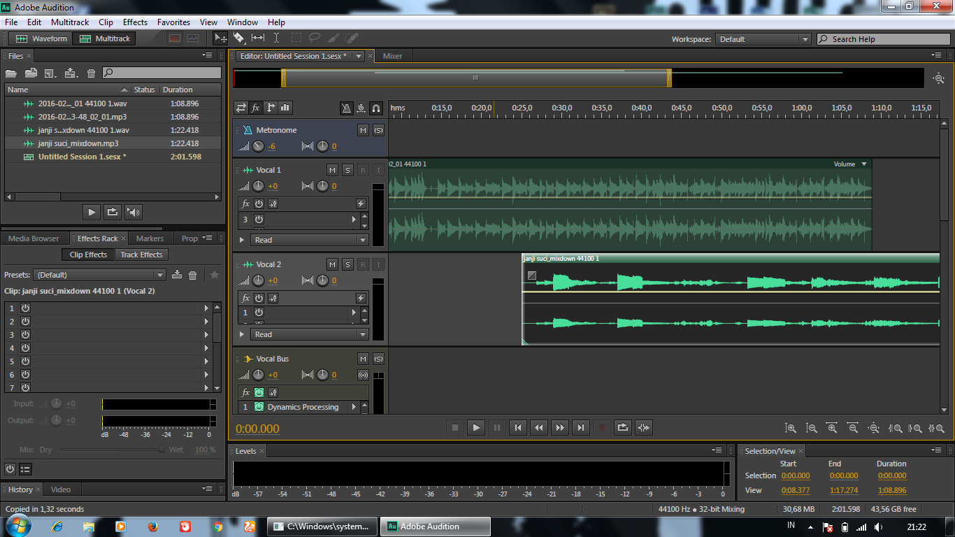Click the Metronome track volume knob

pos(259,146)
